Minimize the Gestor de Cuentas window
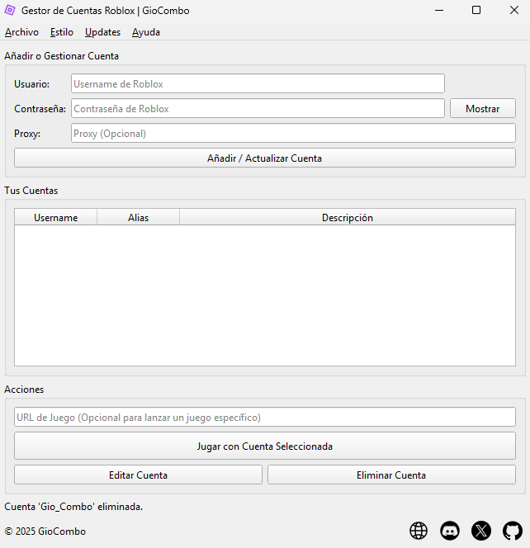The height and width of the screenshot is (548, 530). (439, 11)
